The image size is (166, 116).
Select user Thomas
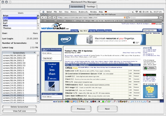point(20,28)
